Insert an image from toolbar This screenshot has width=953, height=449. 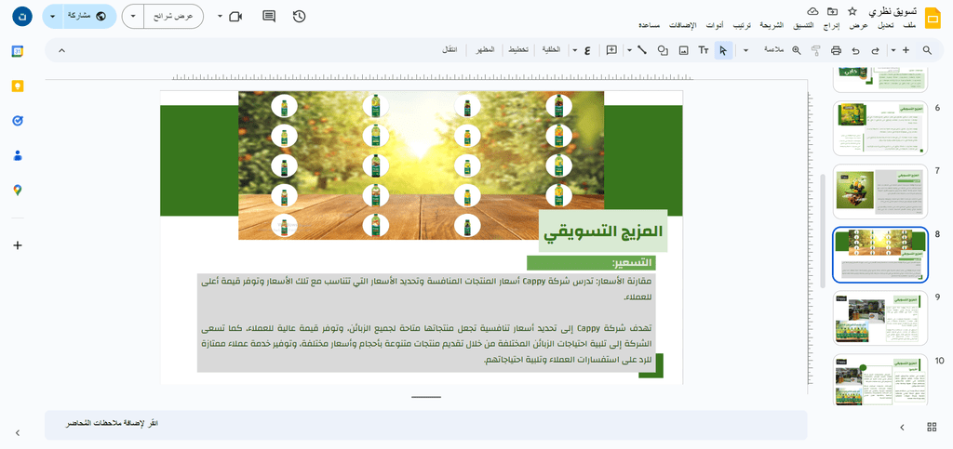click(x=683, y=50)
